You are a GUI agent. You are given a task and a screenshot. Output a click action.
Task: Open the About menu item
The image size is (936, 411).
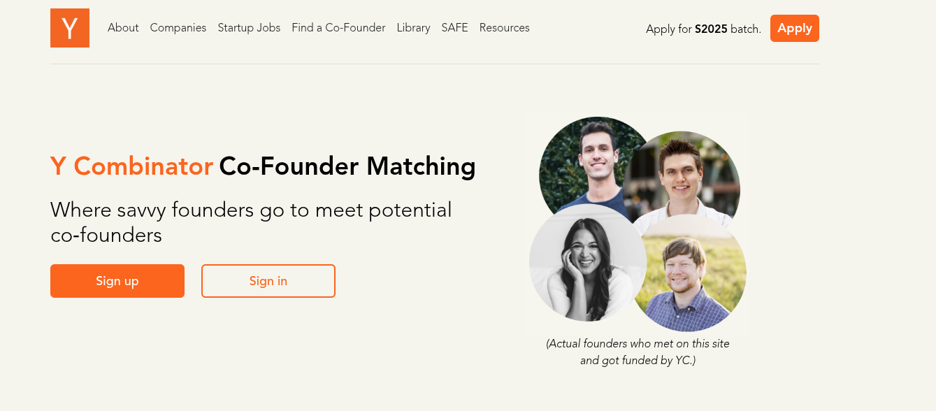pos(123,28)
